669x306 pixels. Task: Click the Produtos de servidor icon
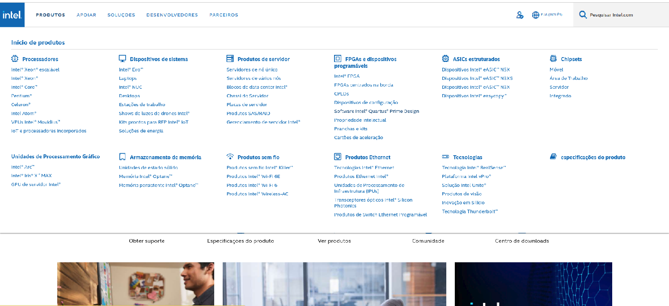(230, 58)
